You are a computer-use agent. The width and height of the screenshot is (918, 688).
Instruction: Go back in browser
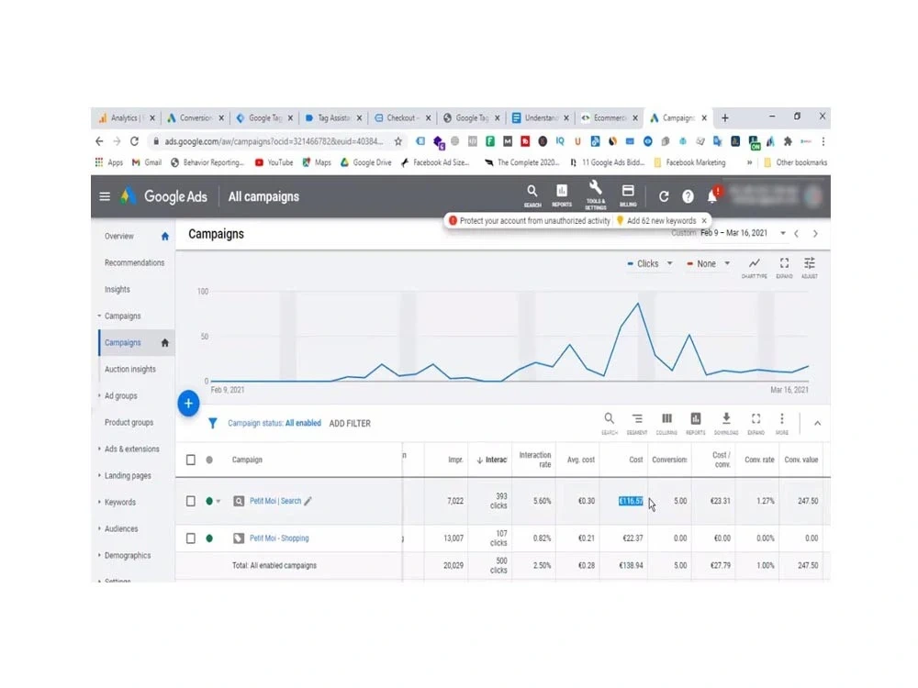99,141
